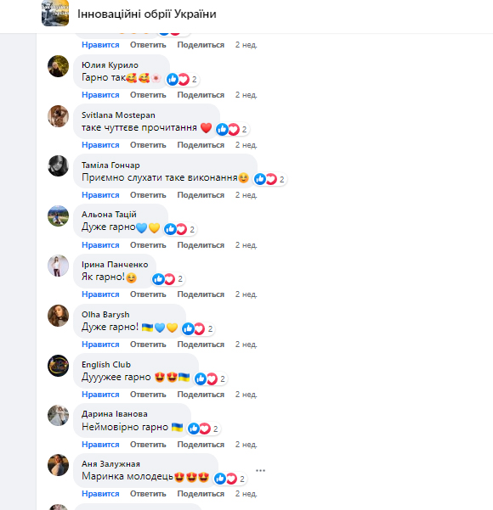This screenshot has height=510, width=493.
Task: Reply to Svitlana Mostepan via Ответить
Action: click(148, 145)
